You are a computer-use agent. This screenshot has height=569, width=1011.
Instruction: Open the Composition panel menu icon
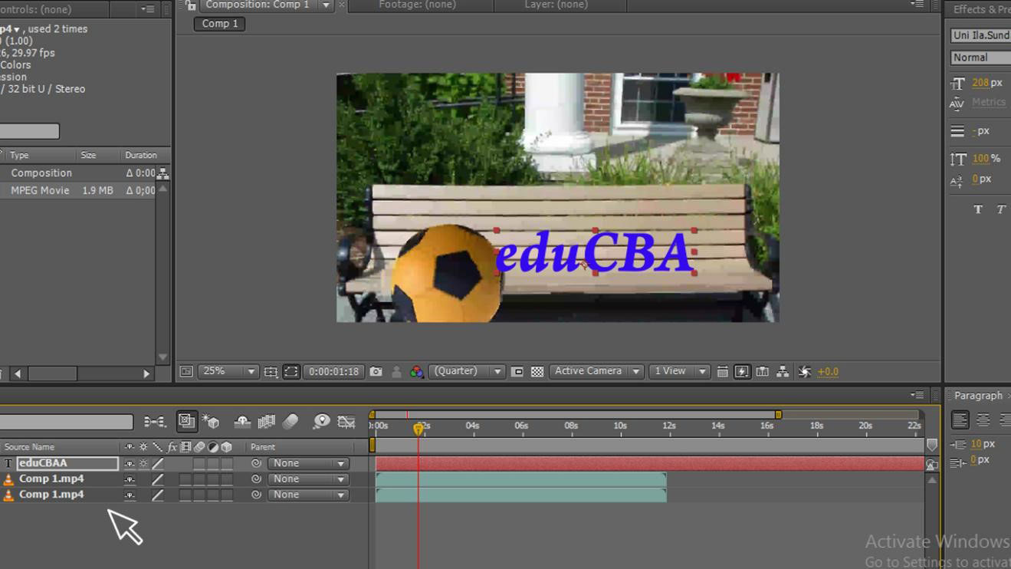point(917,5)
